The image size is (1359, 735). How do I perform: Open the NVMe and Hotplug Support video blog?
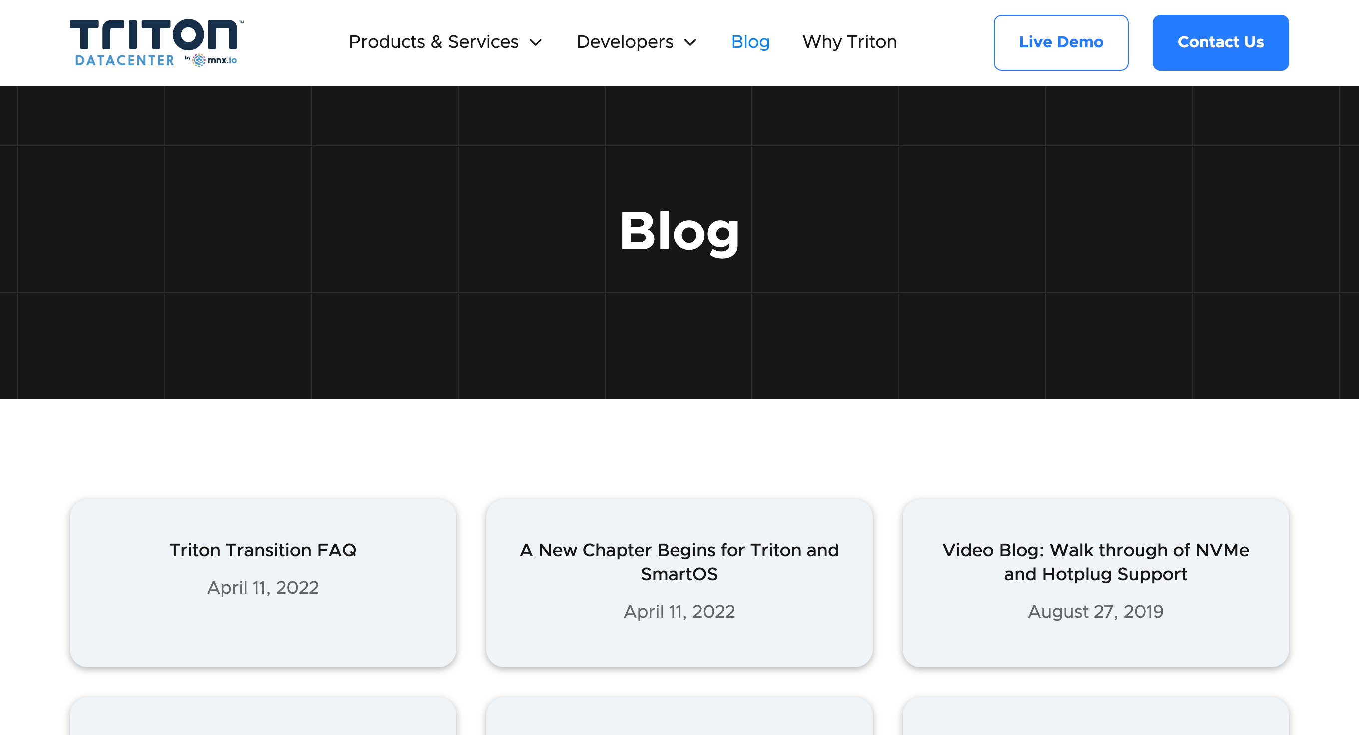click(1096, 562)
